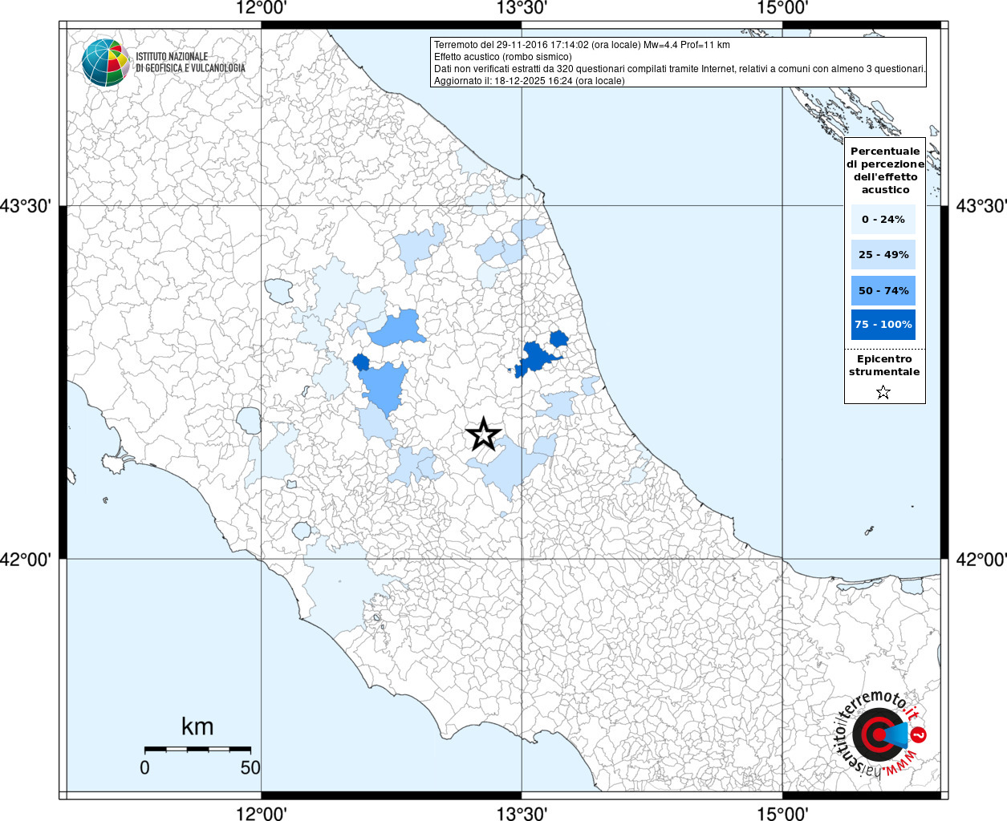1007x821 pixels.
Task: Click the 'Dati non verificati' description line
Action: pyautogui.click(x=680, y=69)
